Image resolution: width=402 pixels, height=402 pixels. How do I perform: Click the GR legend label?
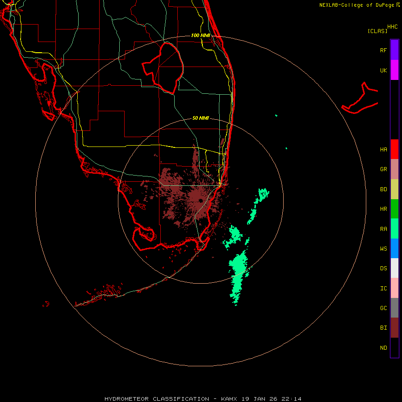383,169
